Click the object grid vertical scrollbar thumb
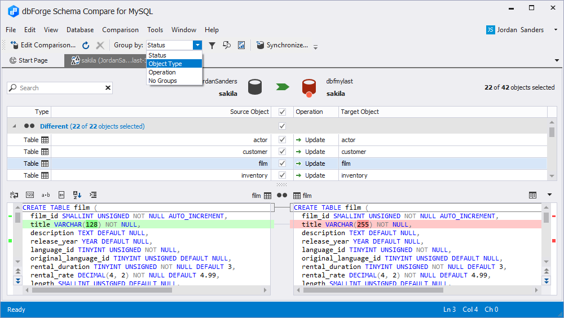Viewport: 564px width, 318px height. point(552,132)
